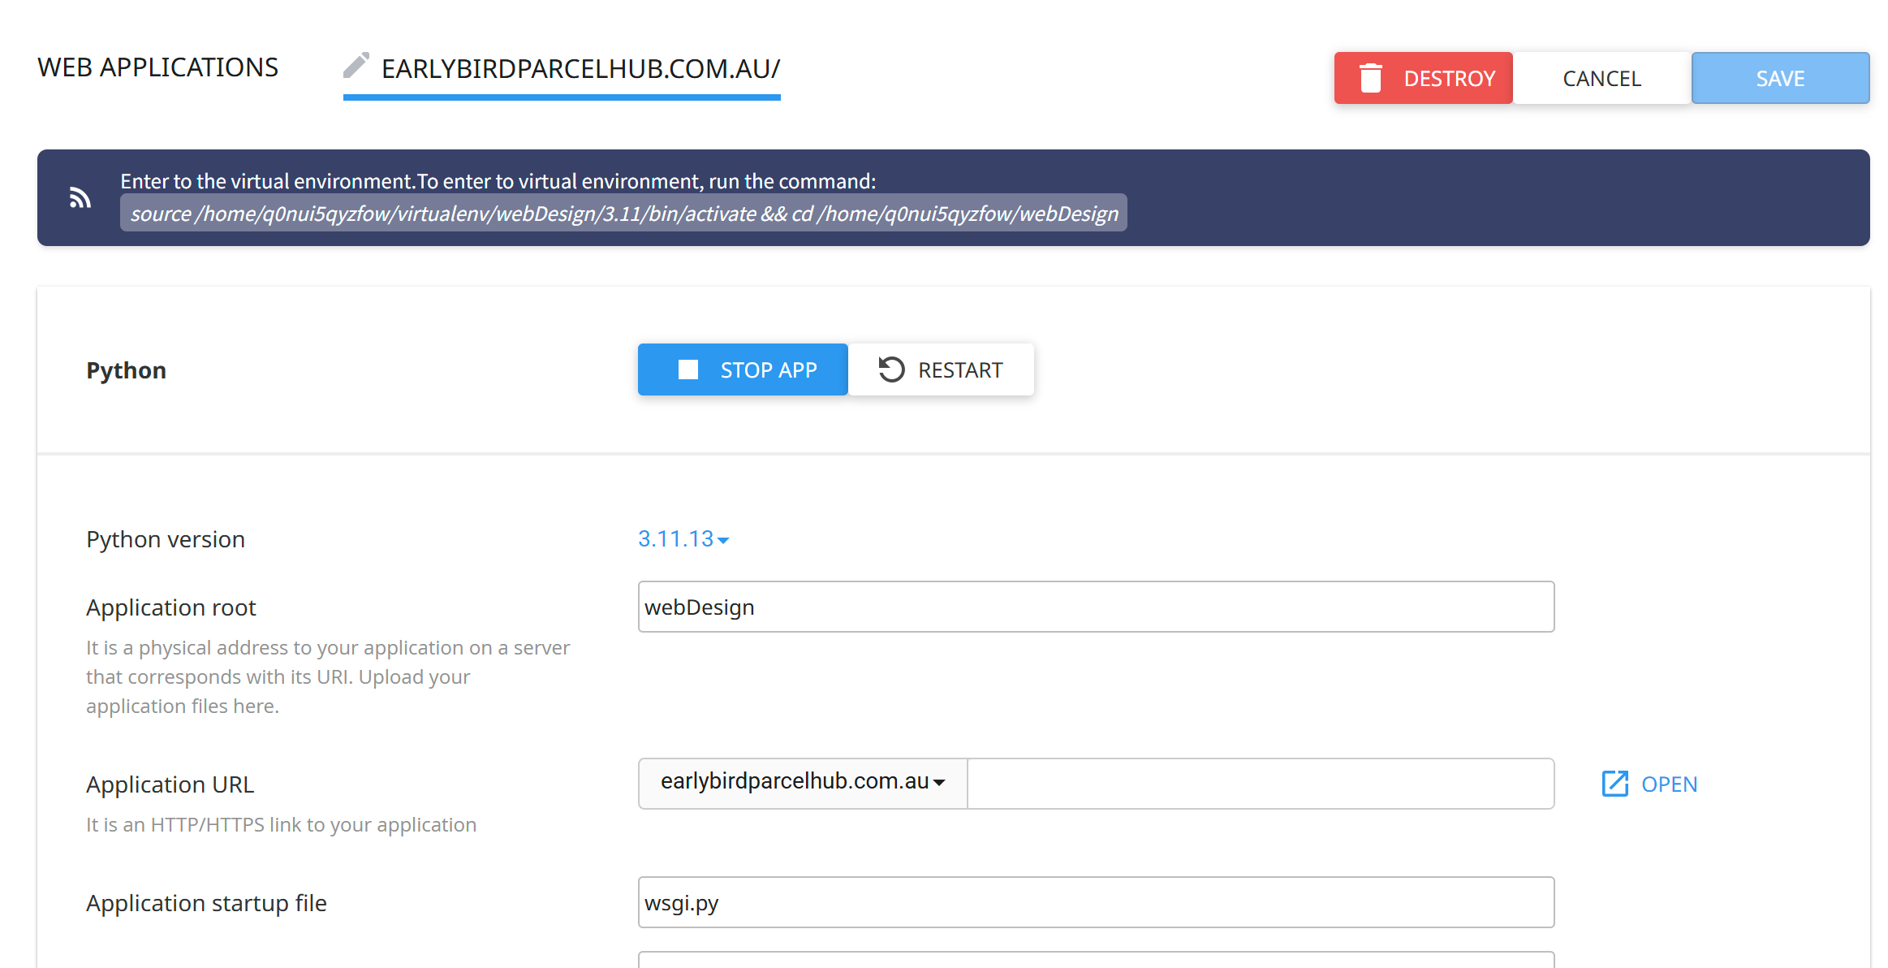The image size is (1888, 968).
Task: Click the 'It is a physical address' description
Action: 328,676
